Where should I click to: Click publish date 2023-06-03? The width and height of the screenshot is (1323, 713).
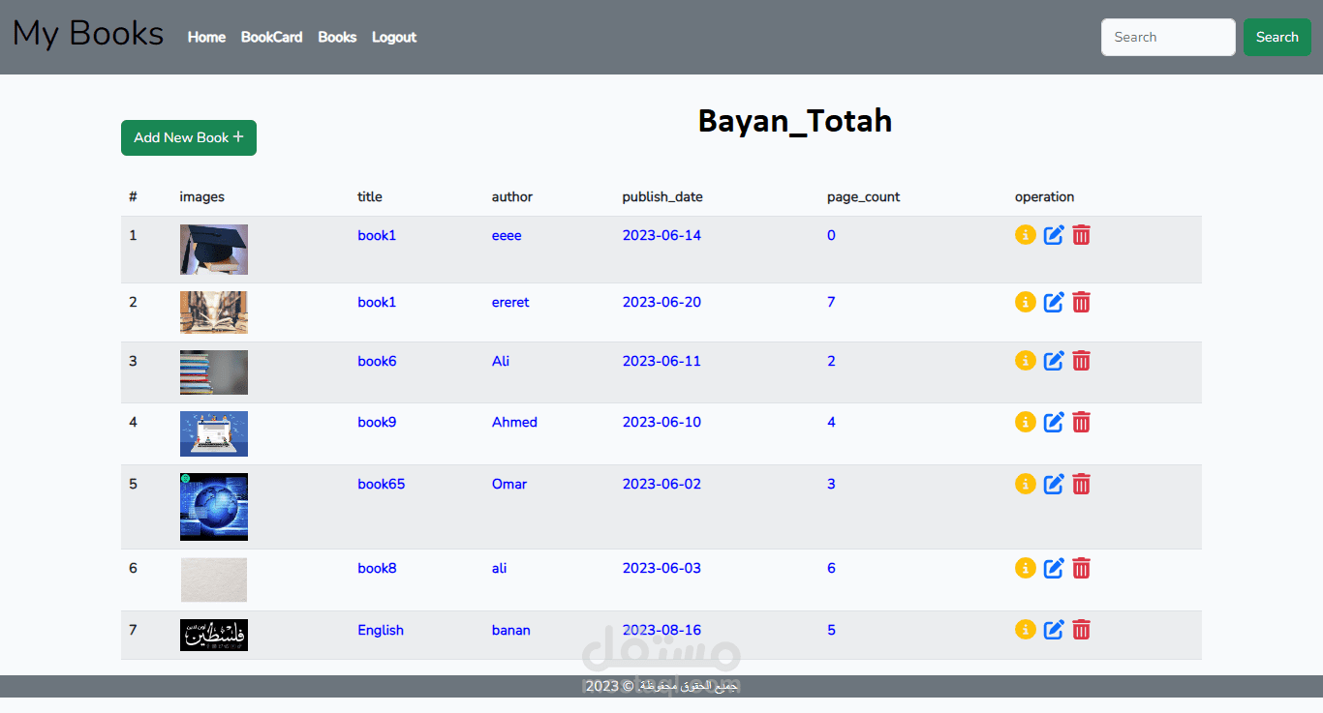661,568
